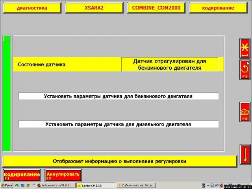Click the status message about выполнении регулировки
This screenshot has height=189, width=252.
(x=120, y=161)
